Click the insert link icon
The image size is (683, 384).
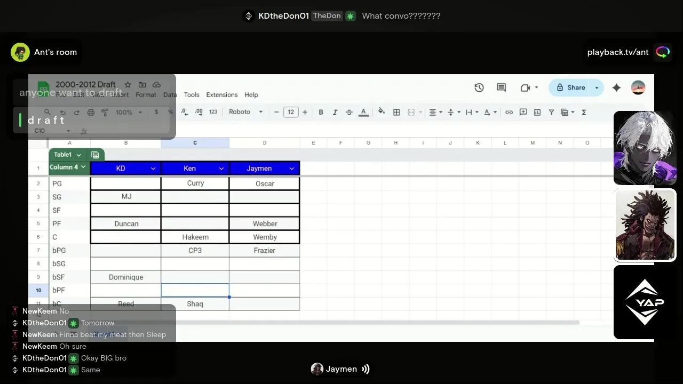(509, 112)
